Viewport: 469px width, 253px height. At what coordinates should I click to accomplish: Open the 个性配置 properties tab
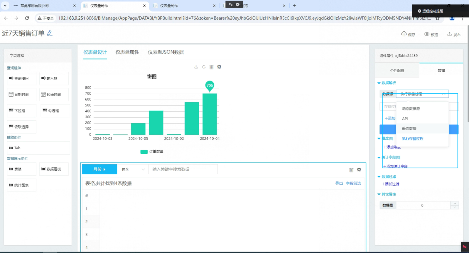[397, 71]
